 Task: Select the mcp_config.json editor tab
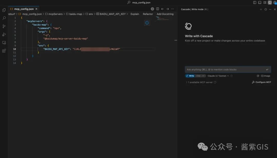point(24,9)
